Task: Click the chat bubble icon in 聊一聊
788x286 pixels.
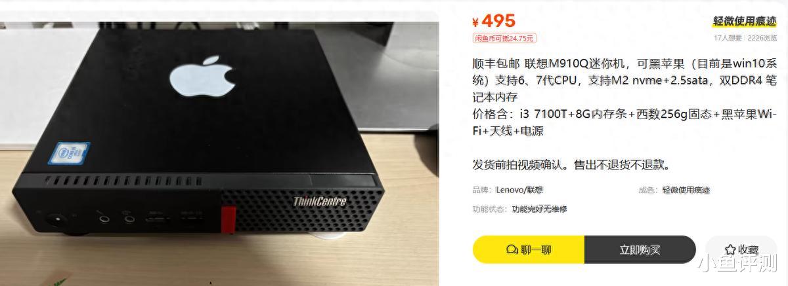Action: (512, 249)
